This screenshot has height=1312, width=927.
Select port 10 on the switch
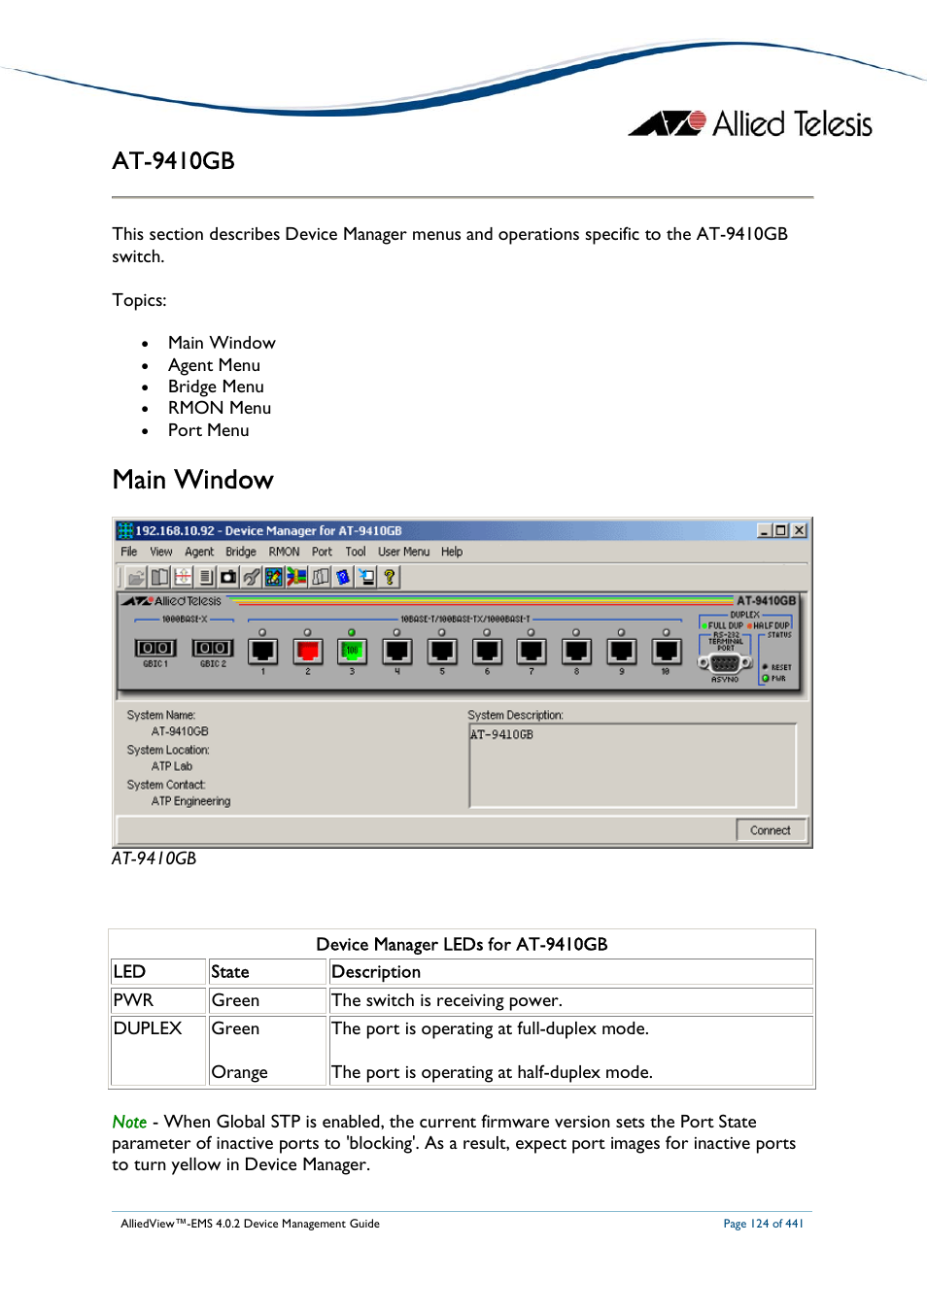click(667, 651)
